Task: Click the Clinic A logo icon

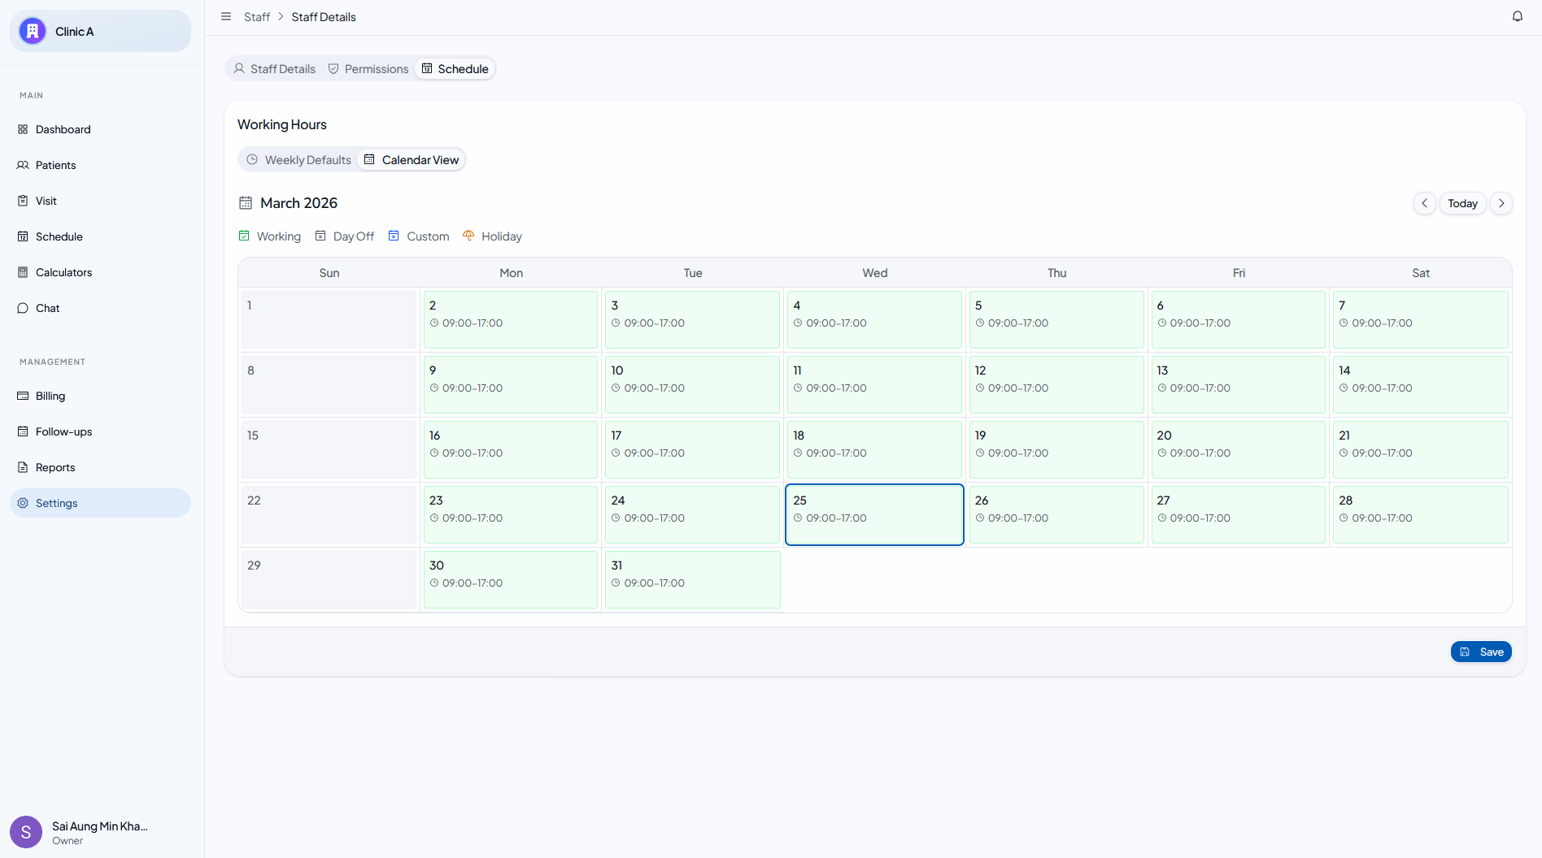Action: pos(33,32)
